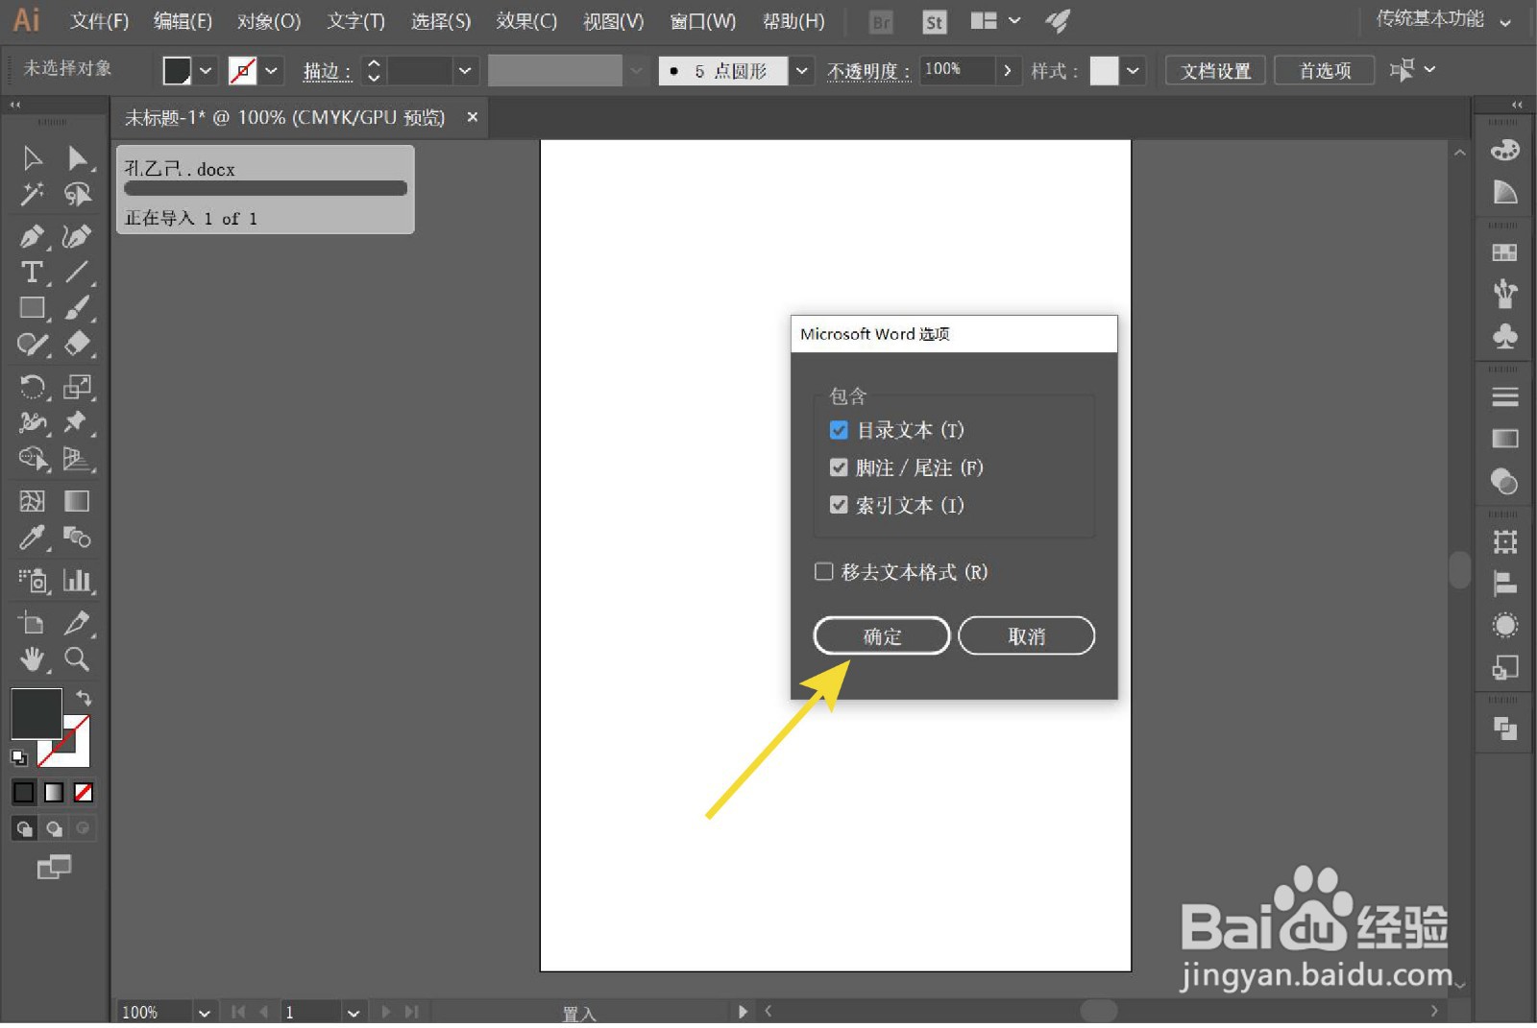This screenshot has width=1537, height=1028.
Task: Open the 编辑(E) menu
Action: point(183,21)
